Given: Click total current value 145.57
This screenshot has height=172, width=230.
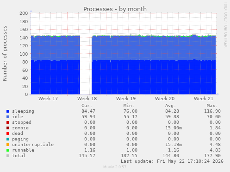Looking at the screenshot, I should point(87,156).
